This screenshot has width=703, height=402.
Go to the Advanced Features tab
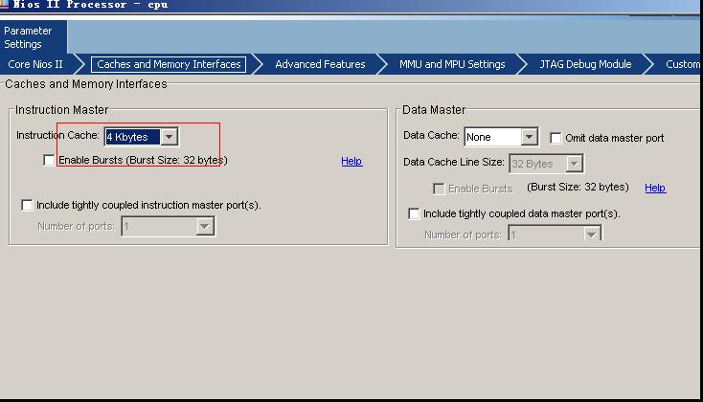pos(320,64)
